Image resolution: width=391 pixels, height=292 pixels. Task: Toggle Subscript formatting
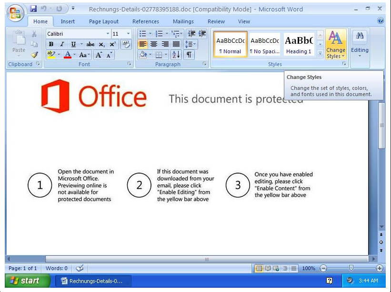point(101,44)
